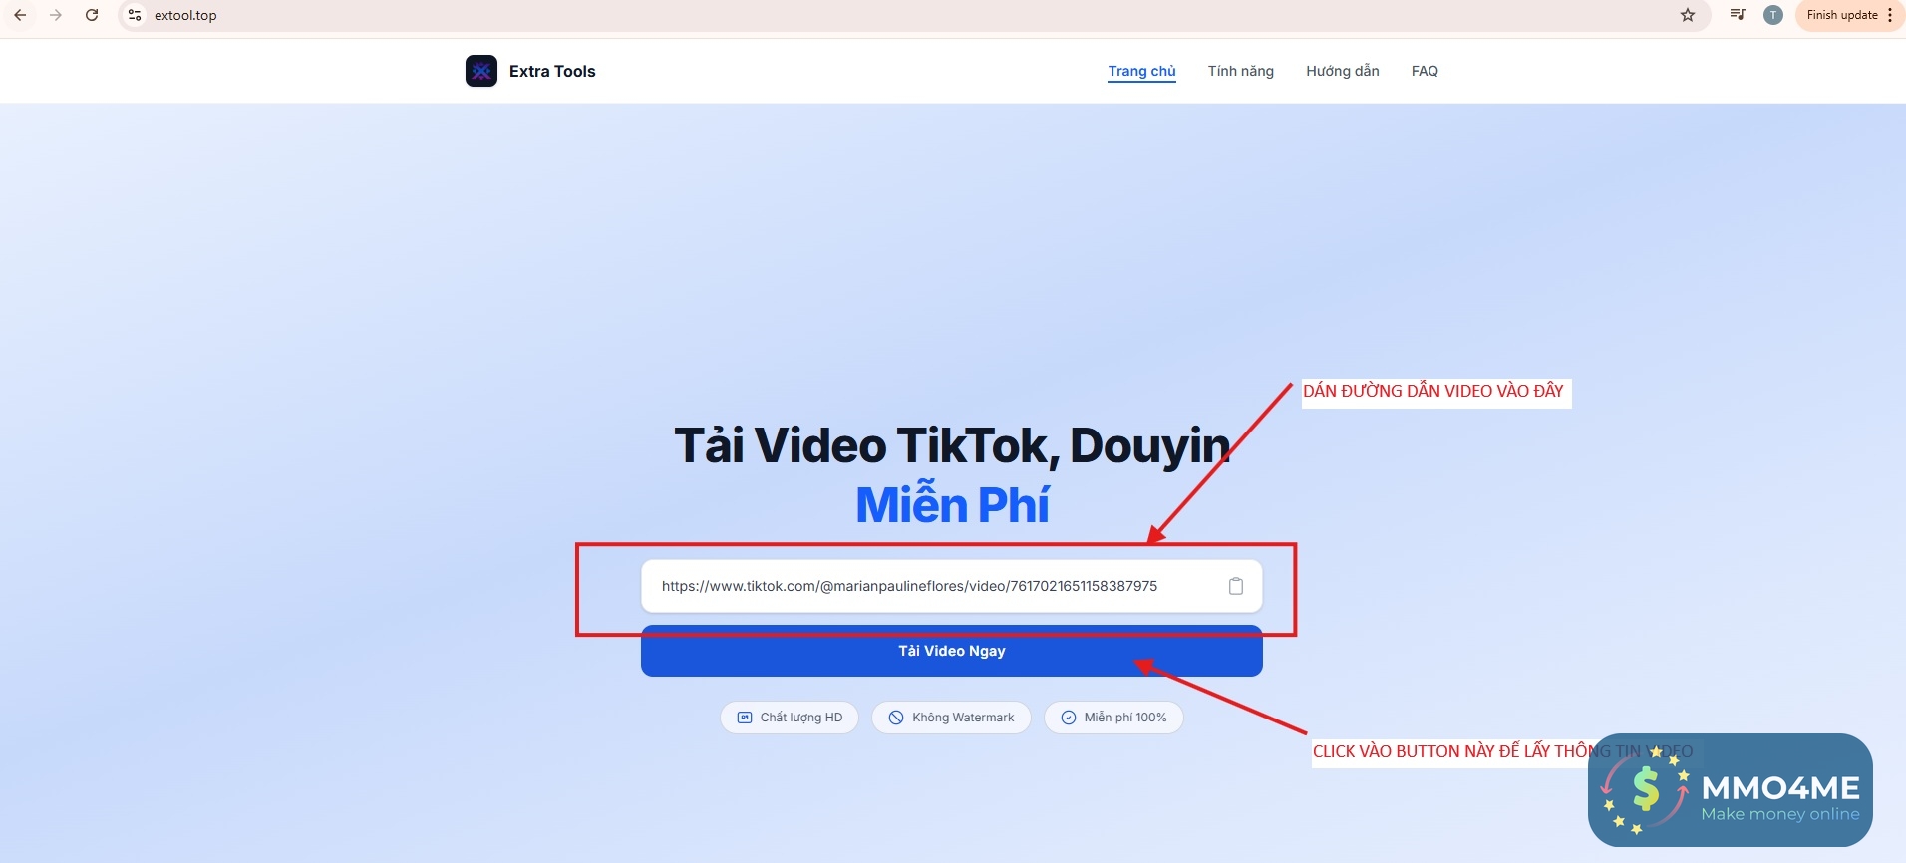Open the Chrome profile avatar
This screenshot has width=1906, height=863.
tap(1772, 15)
